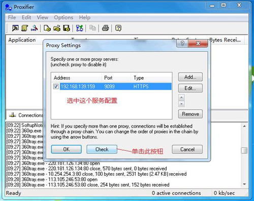The height and width of the screenshot is (201, 254).
Task: Select log line 220.181.126.134:80 close, 570 bytes
Action: (x=86, y=169)
